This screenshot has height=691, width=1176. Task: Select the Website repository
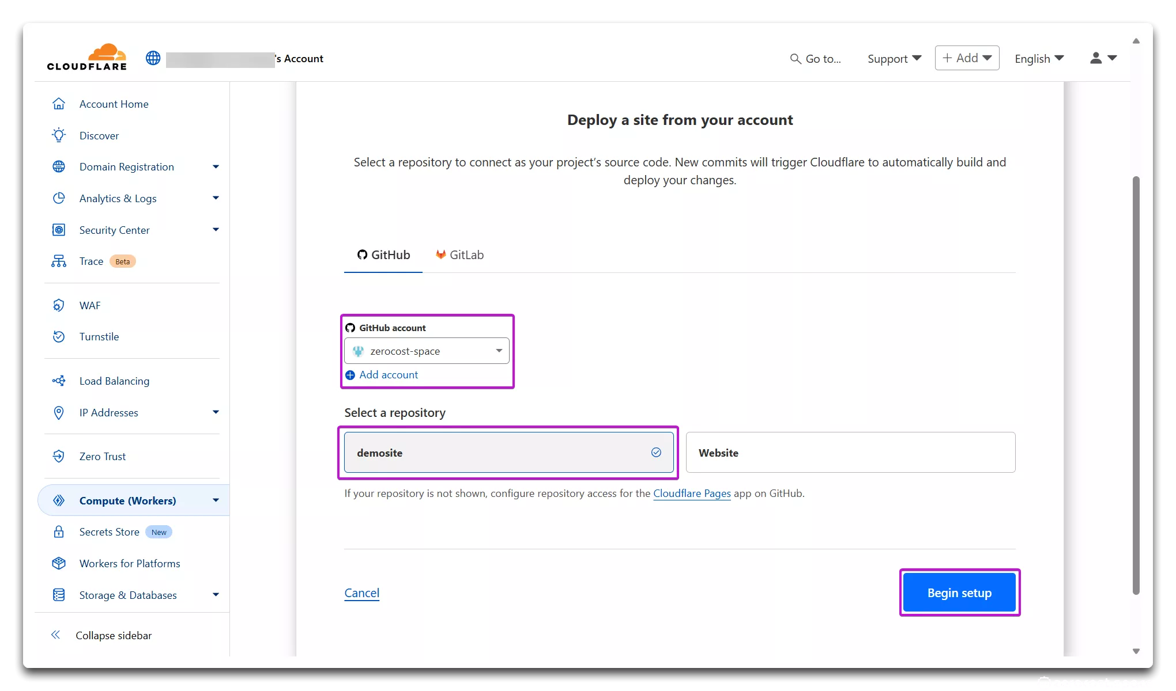click(x=851, y=453)
